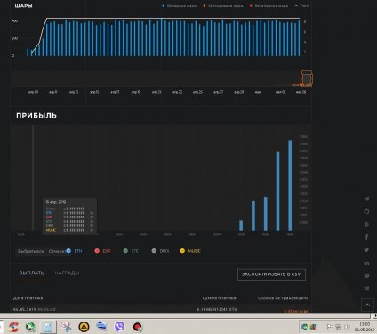
Task: Open the Etherscan transaction link
Action: click(296, 311)
